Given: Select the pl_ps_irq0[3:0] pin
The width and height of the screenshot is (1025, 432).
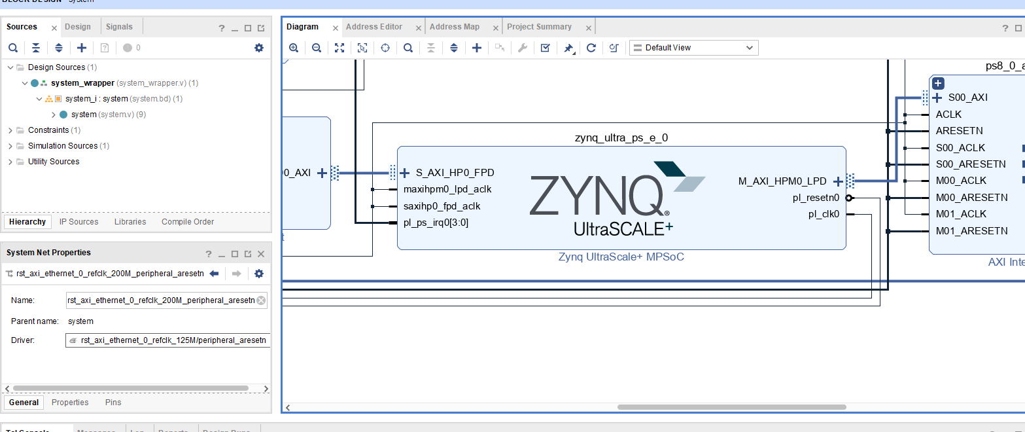Looking at the screenshot, I should click(436, 223).
